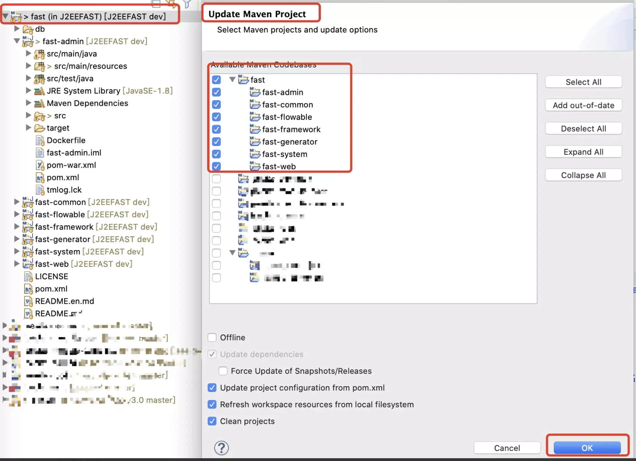Collapse the fast codebase in dialog
The width and height of the screenshot is (636, 461).
tap(232, 80)
